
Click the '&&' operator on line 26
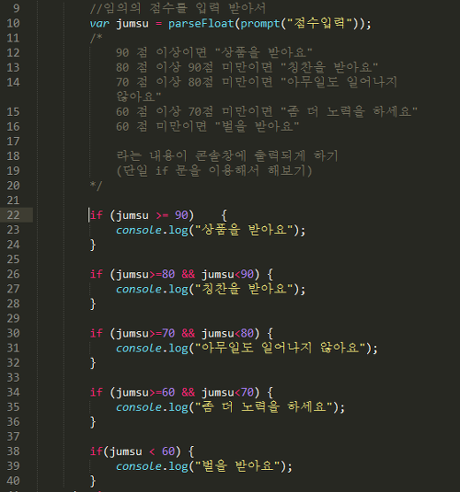[189, 274]
